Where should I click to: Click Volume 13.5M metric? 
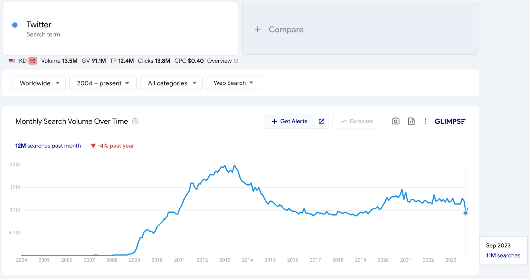coord(59,61)
